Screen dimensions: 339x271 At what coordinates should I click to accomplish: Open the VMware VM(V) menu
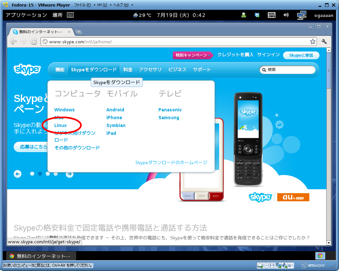click(x=102, y=5)
